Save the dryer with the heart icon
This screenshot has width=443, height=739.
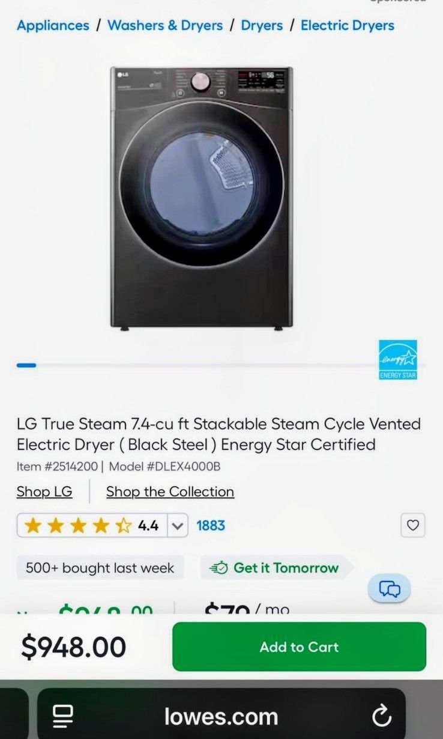[x=413, y=525]
